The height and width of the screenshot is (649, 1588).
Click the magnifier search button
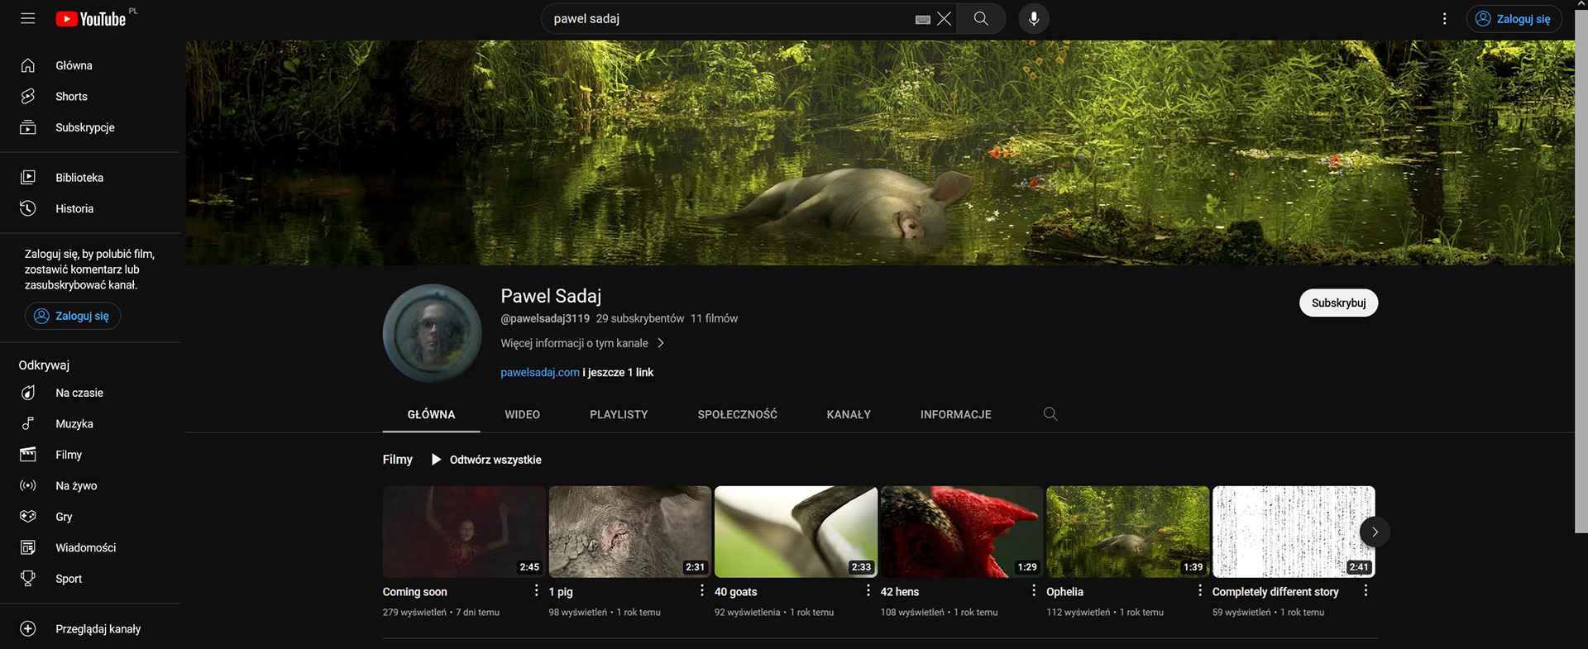[x=981, y=18]
